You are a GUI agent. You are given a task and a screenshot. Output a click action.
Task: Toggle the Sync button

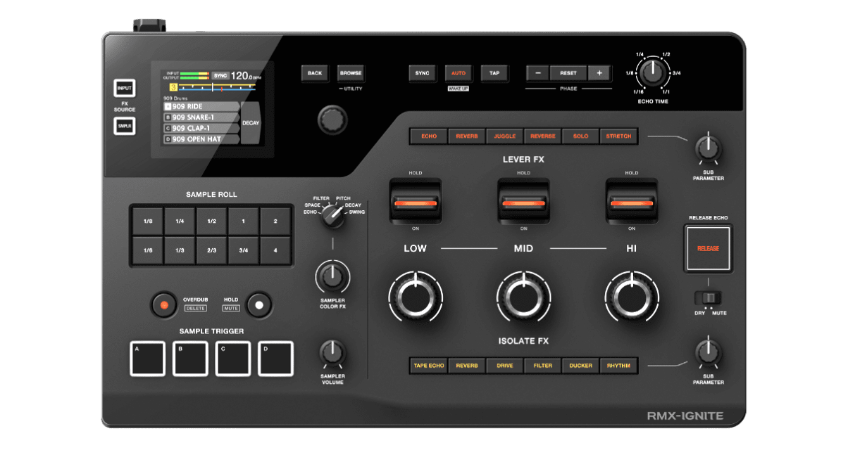422,73
